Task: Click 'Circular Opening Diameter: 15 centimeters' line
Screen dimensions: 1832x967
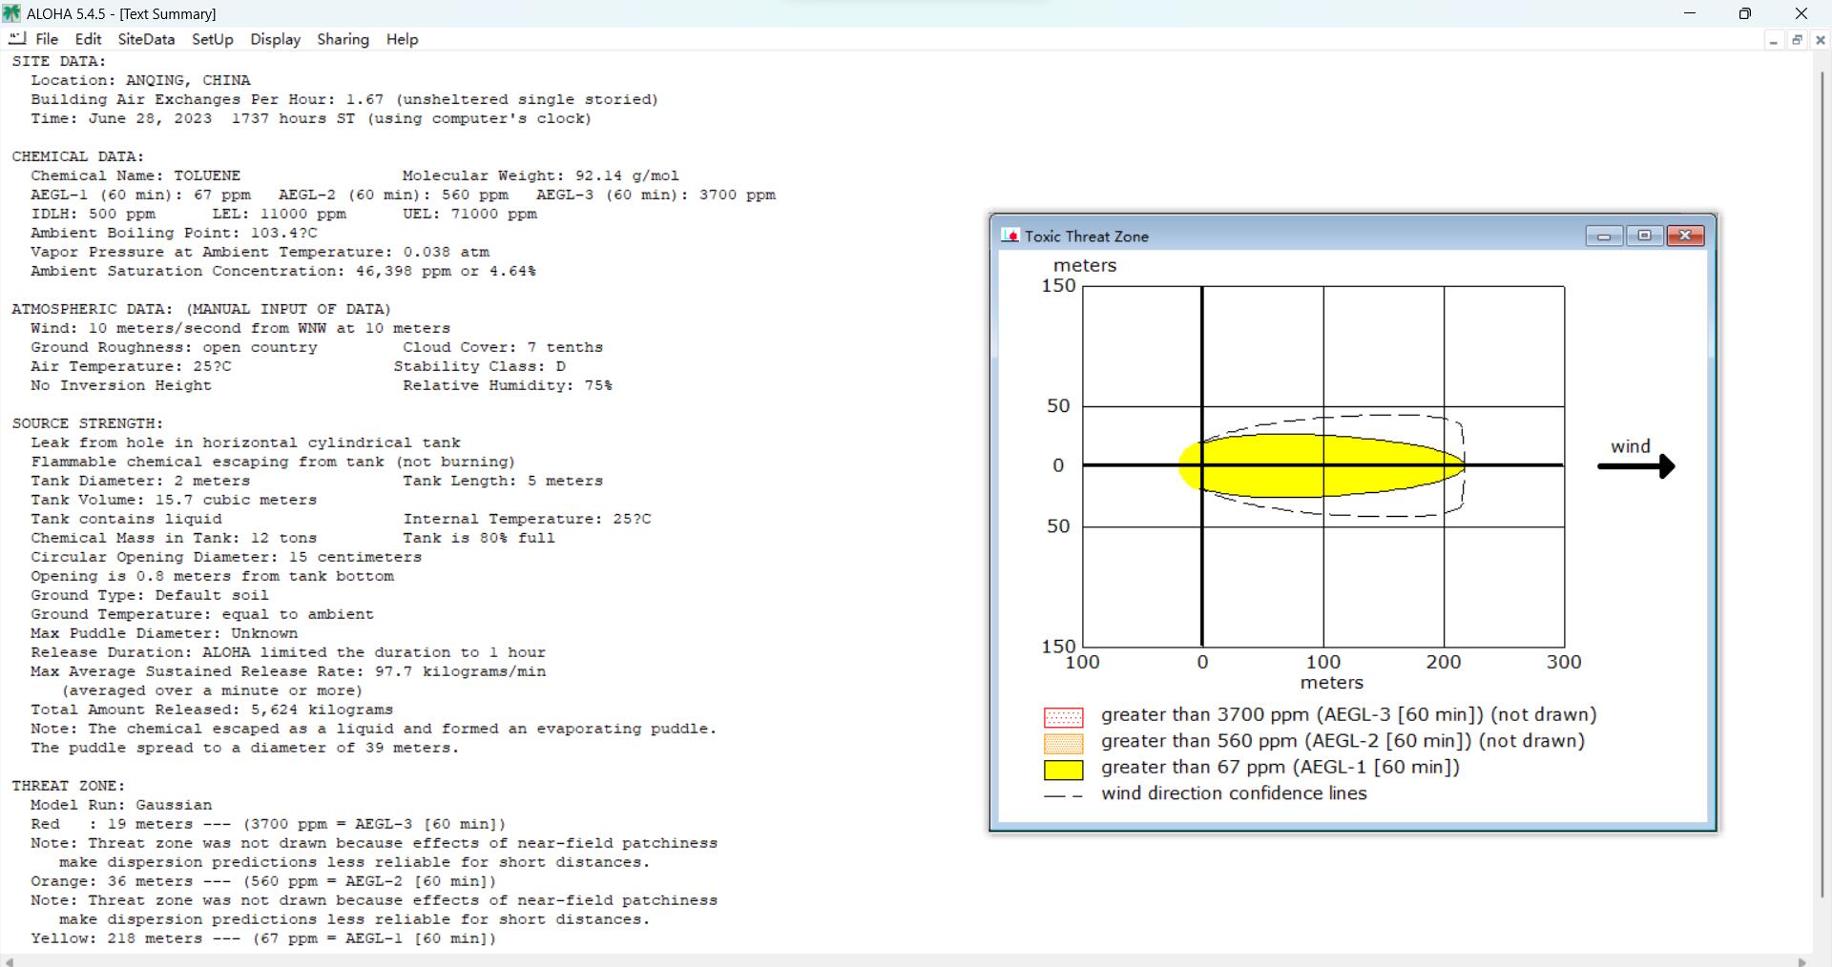Action: [x=226, y=557]
